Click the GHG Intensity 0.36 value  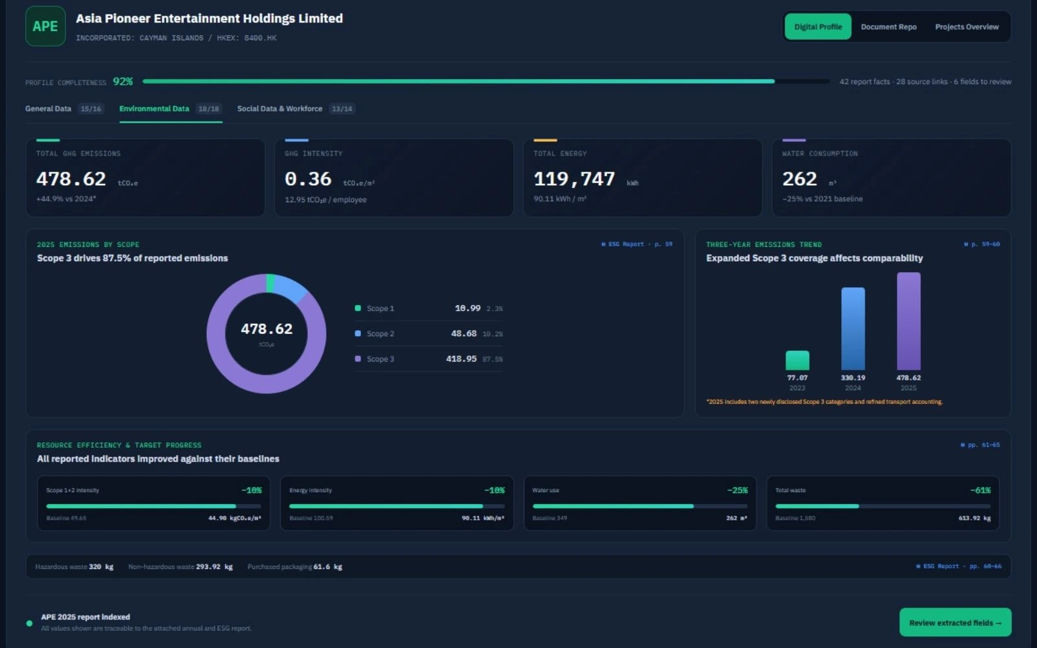(308, 179)
